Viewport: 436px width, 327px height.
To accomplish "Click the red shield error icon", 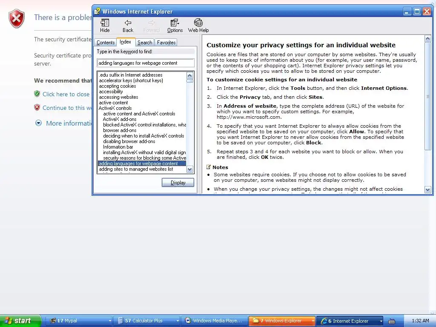I will pyautogui.click(x=17, y=19).
